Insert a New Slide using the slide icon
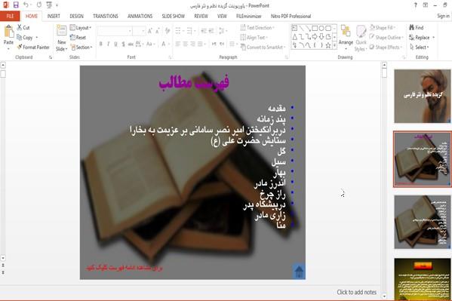The height and width of the screenshot is (301, 452). [x=61, y=31]
